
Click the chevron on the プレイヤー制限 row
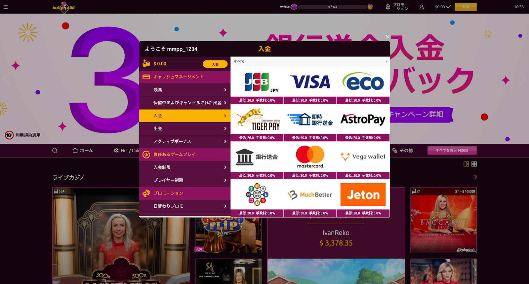[225, 180]
